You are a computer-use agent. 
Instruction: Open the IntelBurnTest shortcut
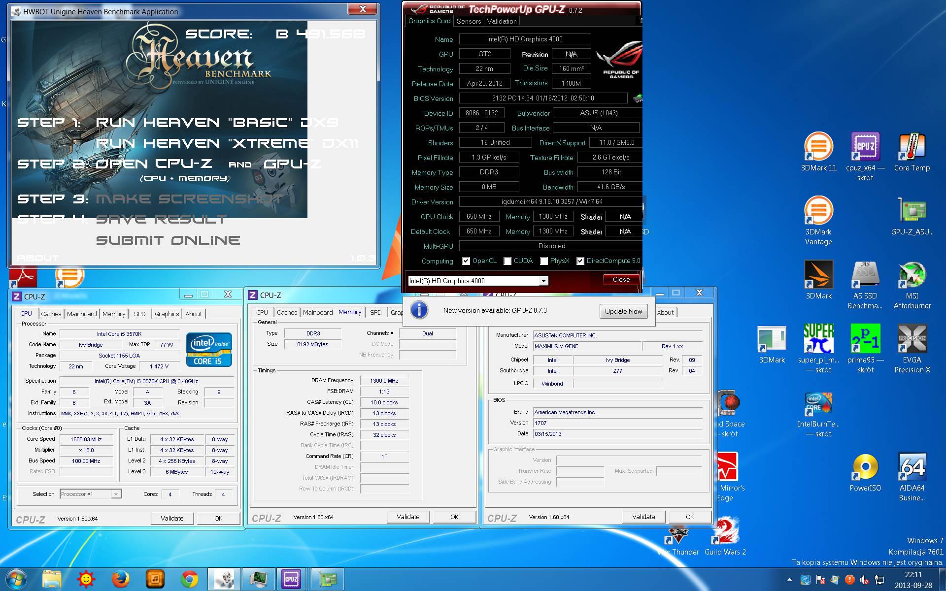point(818,414)
